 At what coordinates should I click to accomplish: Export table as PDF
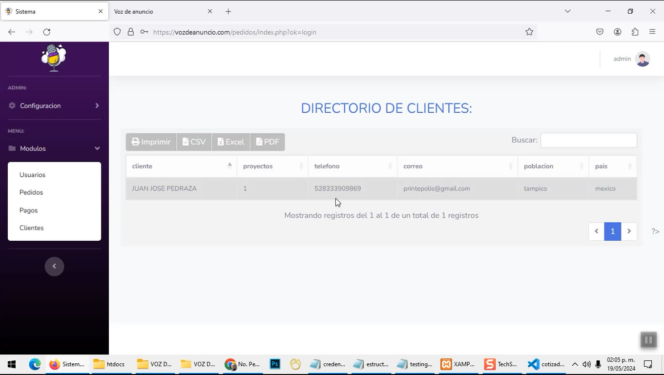coord(268,142)
